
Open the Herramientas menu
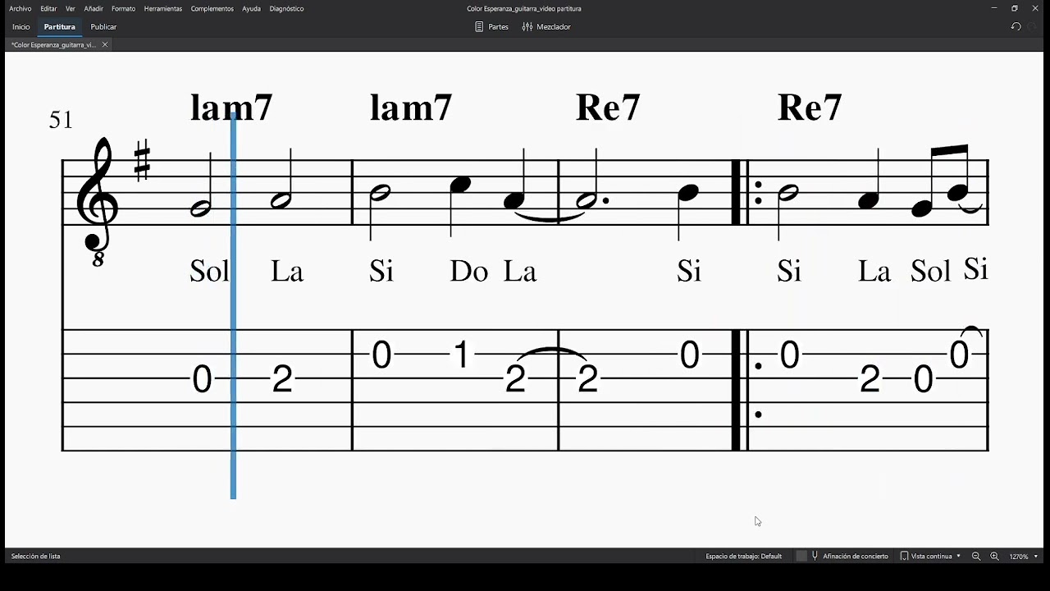click(163, 8)
